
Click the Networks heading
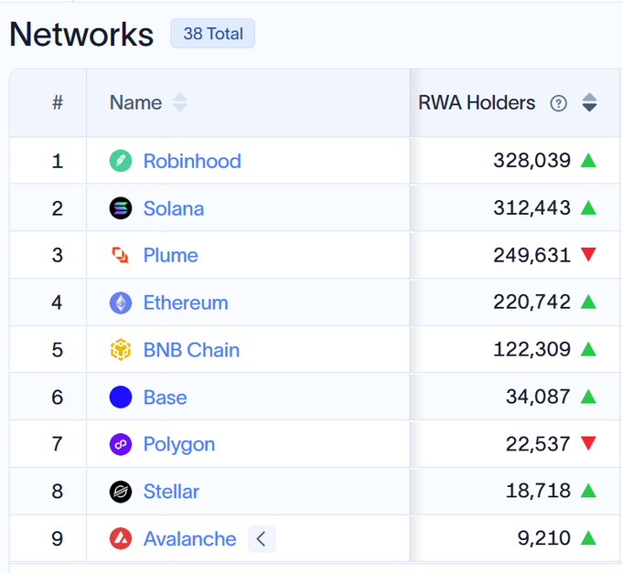point(81,35)
